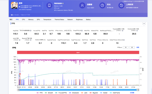Screen dimensions: 152x94
Task: Toggle the InterFrame series in legend
Action: point(115,93)
